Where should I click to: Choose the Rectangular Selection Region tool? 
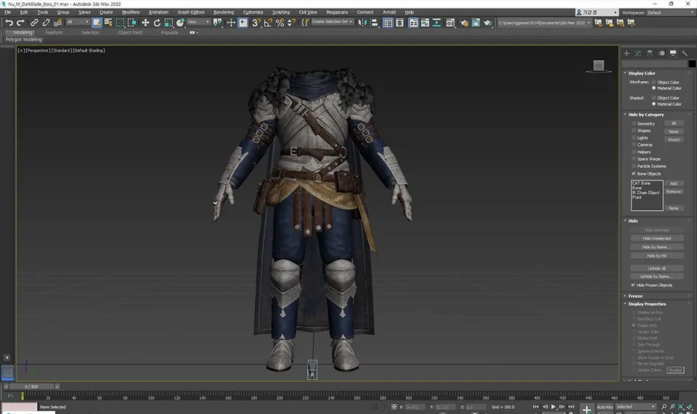coord(120,22)
